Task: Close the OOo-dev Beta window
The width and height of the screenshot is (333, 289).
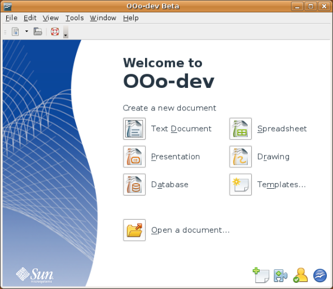Action: (x=324, y=6)
